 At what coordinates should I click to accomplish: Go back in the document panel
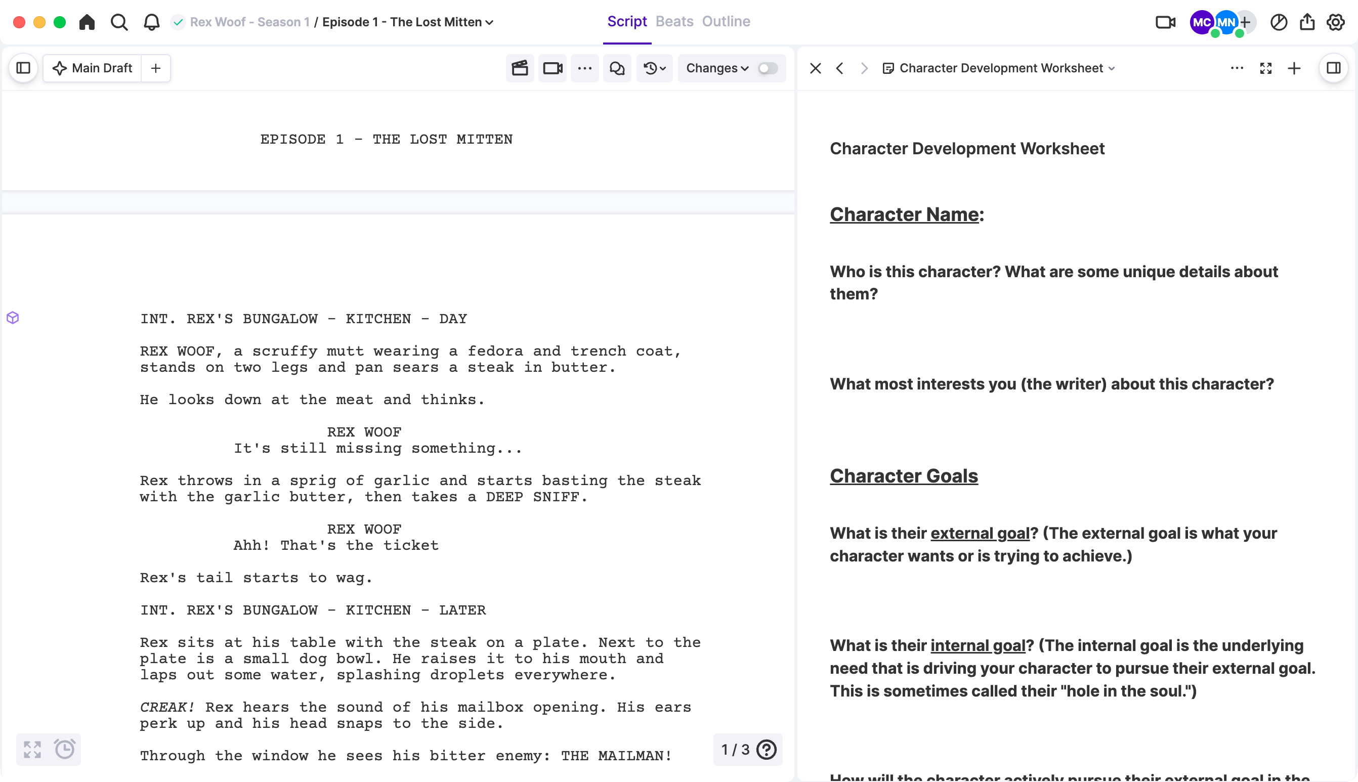tap(839, 68)
